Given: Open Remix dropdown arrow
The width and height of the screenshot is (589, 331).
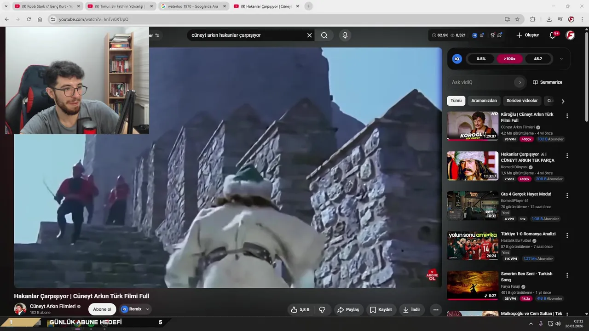Looking at the screenshot, I should 147,309.
